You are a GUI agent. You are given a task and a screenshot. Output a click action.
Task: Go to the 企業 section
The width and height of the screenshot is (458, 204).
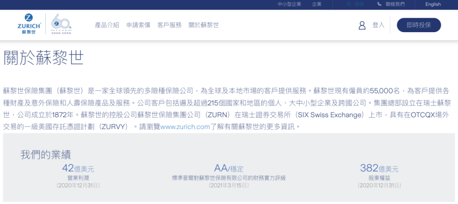317,4
